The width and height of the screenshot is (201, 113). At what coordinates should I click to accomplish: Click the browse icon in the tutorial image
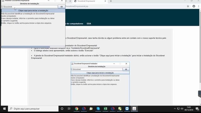pyautogui.click(x=126, y=69)
